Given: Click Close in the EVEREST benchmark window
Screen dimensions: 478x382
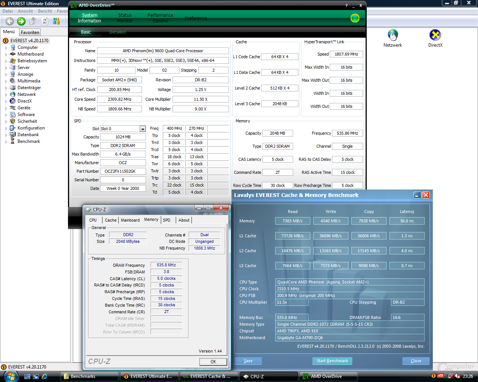Looking at the screenshot, I should [x=416, y=361].
